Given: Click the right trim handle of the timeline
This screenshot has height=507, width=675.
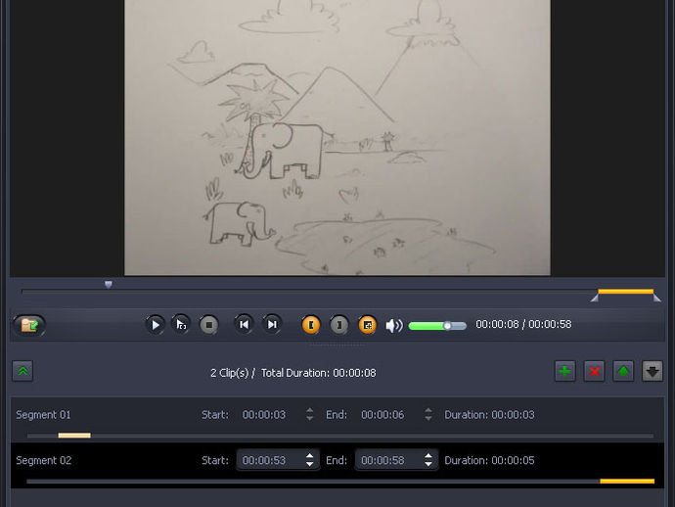Looking at the screenshot, I should [x=657, y=298].
